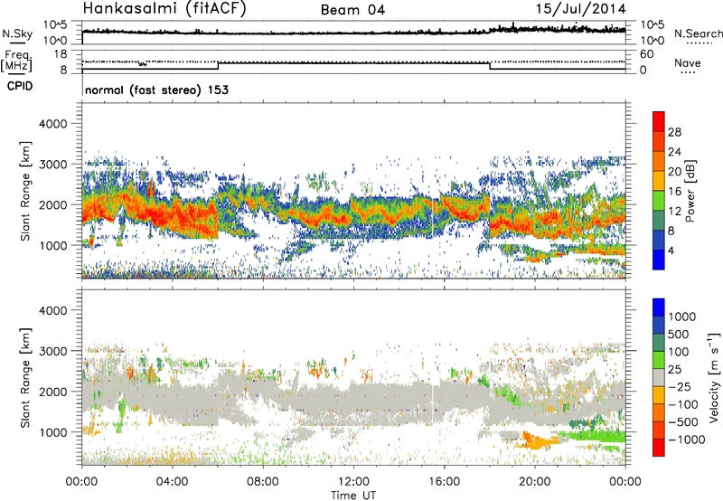This screenshot has width=723, height=501.
Task: Pick the yellow segment of Power colorbar
Action: (x=659, y=181)
